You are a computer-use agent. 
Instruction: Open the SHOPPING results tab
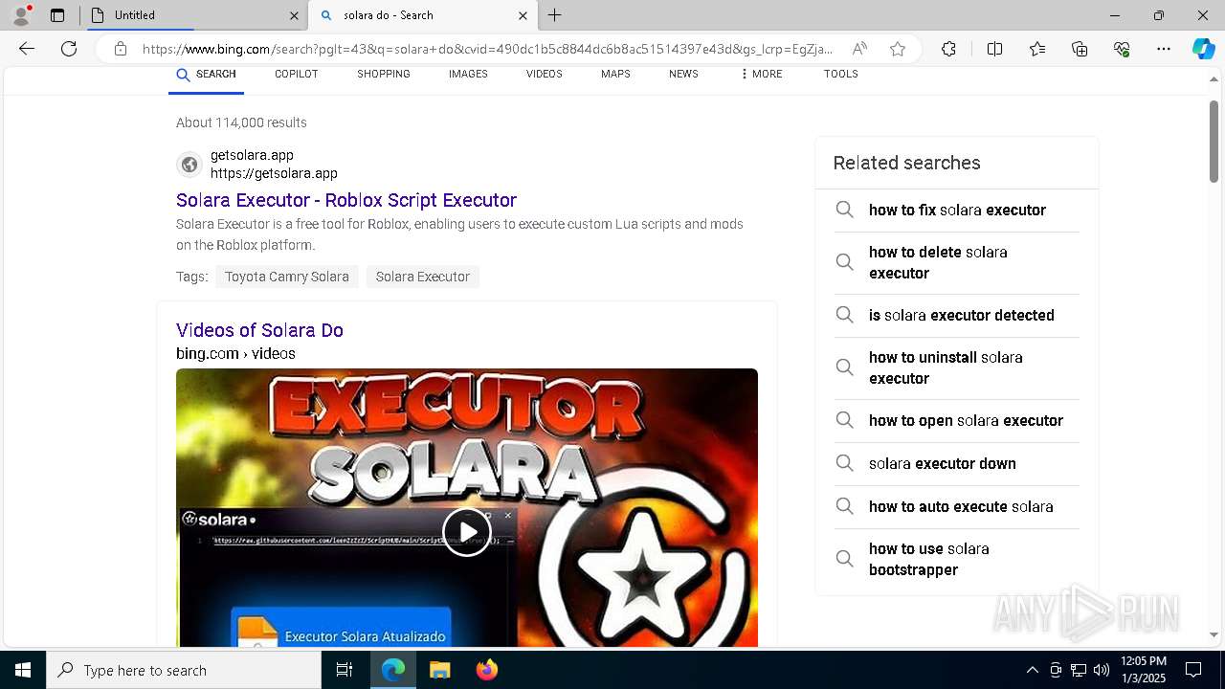point(384,75)
